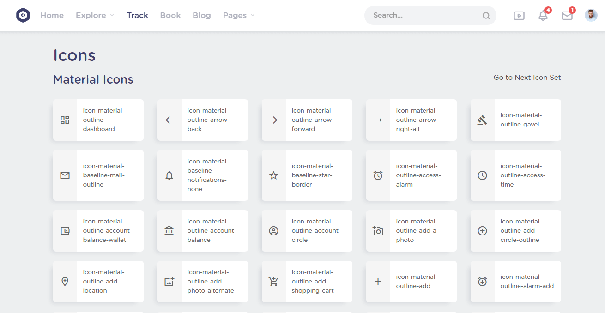
Task: Select the add location pin icon
Action: click(x=65, y=282)
